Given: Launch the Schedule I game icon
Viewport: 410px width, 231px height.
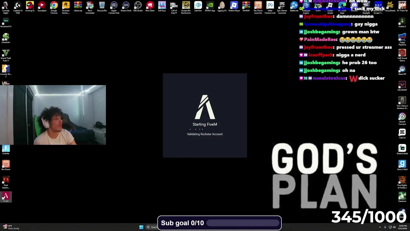Looking at the screenshot, I should click(x=6, y=38).
